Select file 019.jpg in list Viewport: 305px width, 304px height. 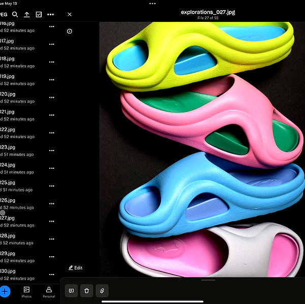pyautogui.click(x=29, y=80)
